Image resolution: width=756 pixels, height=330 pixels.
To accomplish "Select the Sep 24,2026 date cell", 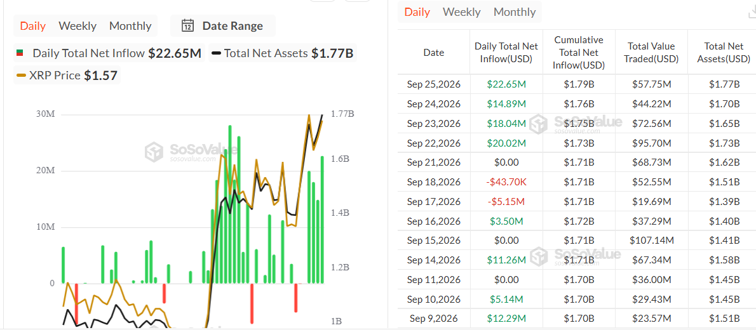I will click(x=434, y=103).
